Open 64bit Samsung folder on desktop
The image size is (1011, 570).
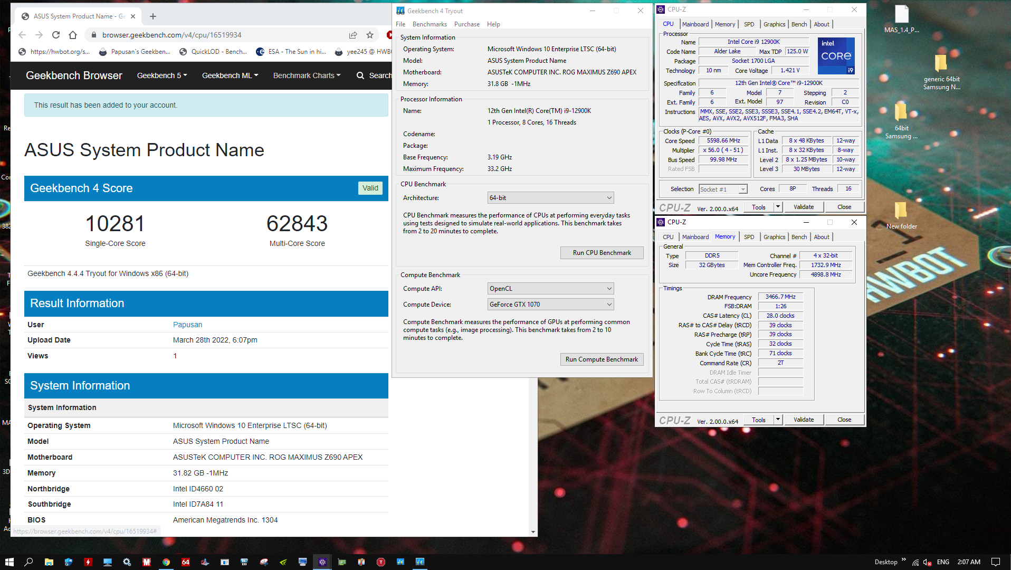pyautogui.click(x=901, y=121)
